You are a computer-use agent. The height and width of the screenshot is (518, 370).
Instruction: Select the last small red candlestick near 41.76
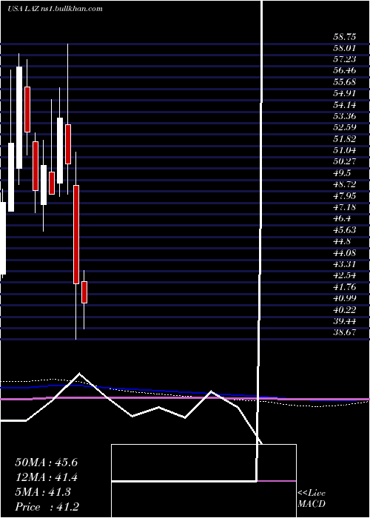pyautogui.click(x=84, y=292)
